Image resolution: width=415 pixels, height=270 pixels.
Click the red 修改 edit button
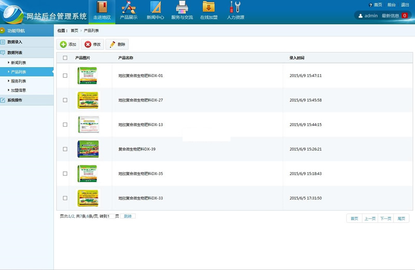[93, 44]
